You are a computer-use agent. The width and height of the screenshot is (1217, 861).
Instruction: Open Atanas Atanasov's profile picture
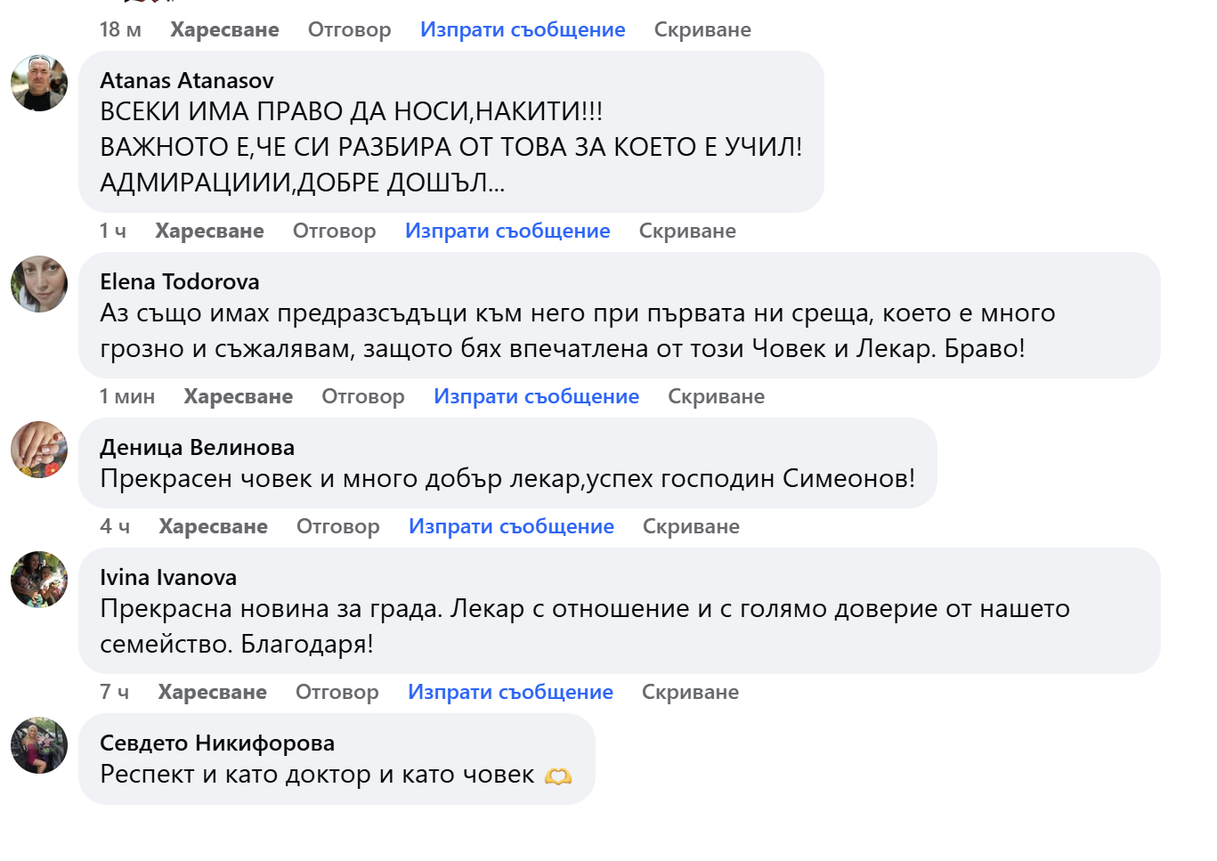point(39,83)
